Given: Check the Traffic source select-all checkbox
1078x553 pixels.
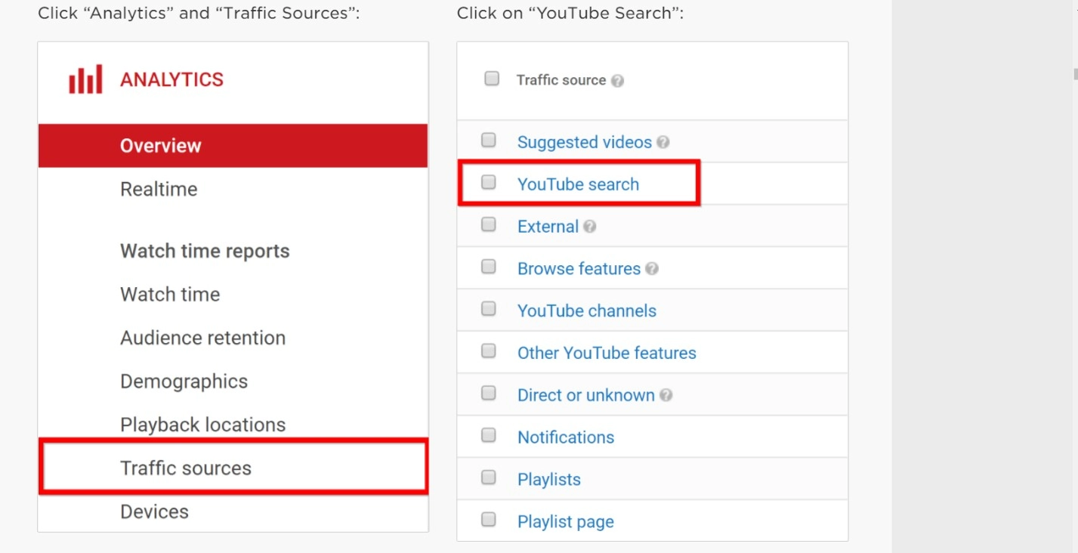Looking at the screenshot, I should 492,78.
